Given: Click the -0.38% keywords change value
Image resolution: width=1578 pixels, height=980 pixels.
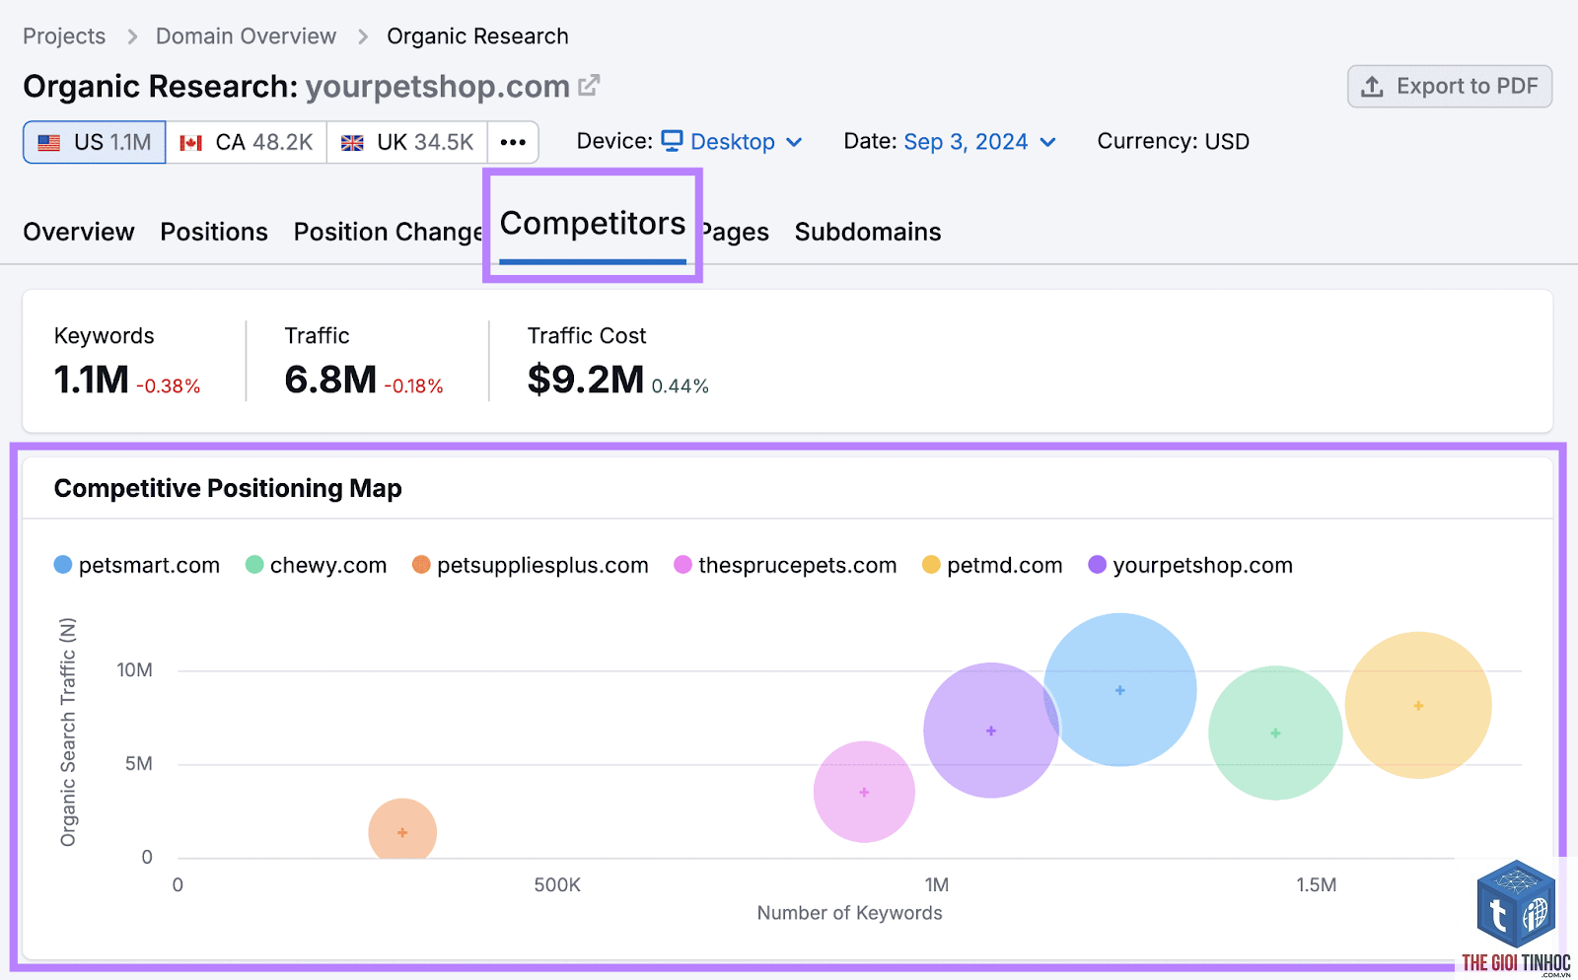Looking at the screenshot, I should click(169, 386).
